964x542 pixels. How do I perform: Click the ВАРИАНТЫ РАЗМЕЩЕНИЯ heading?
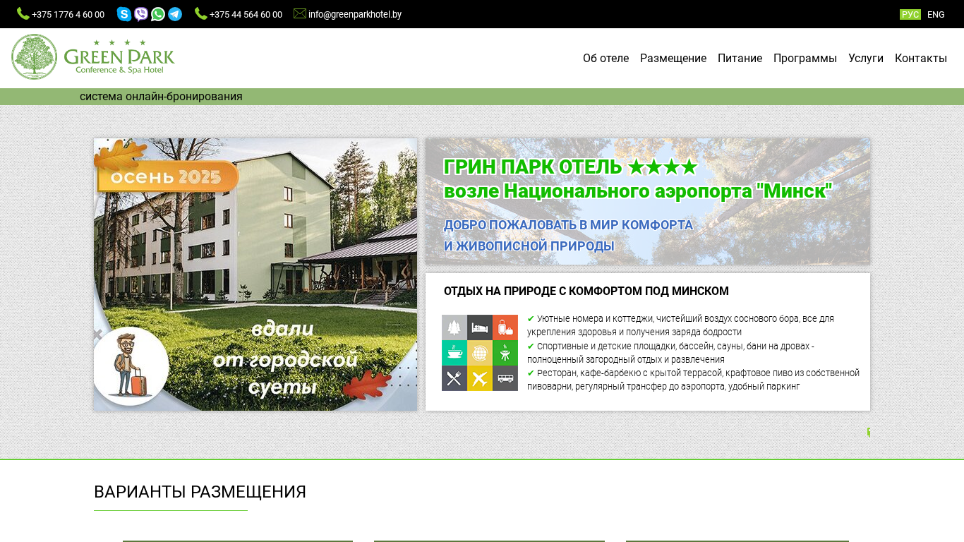pos(200,492)
